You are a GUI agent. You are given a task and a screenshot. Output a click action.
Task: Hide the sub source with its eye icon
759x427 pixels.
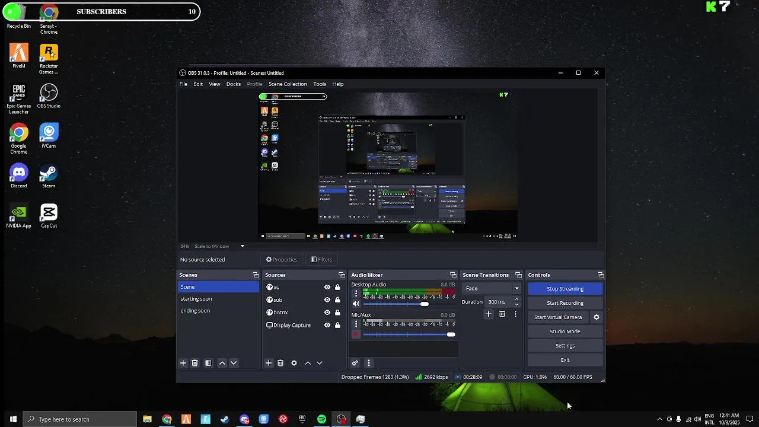(327, 300)
